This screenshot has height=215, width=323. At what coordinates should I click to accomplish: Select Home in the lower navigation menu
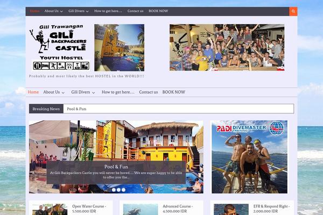tap(33, 92)
